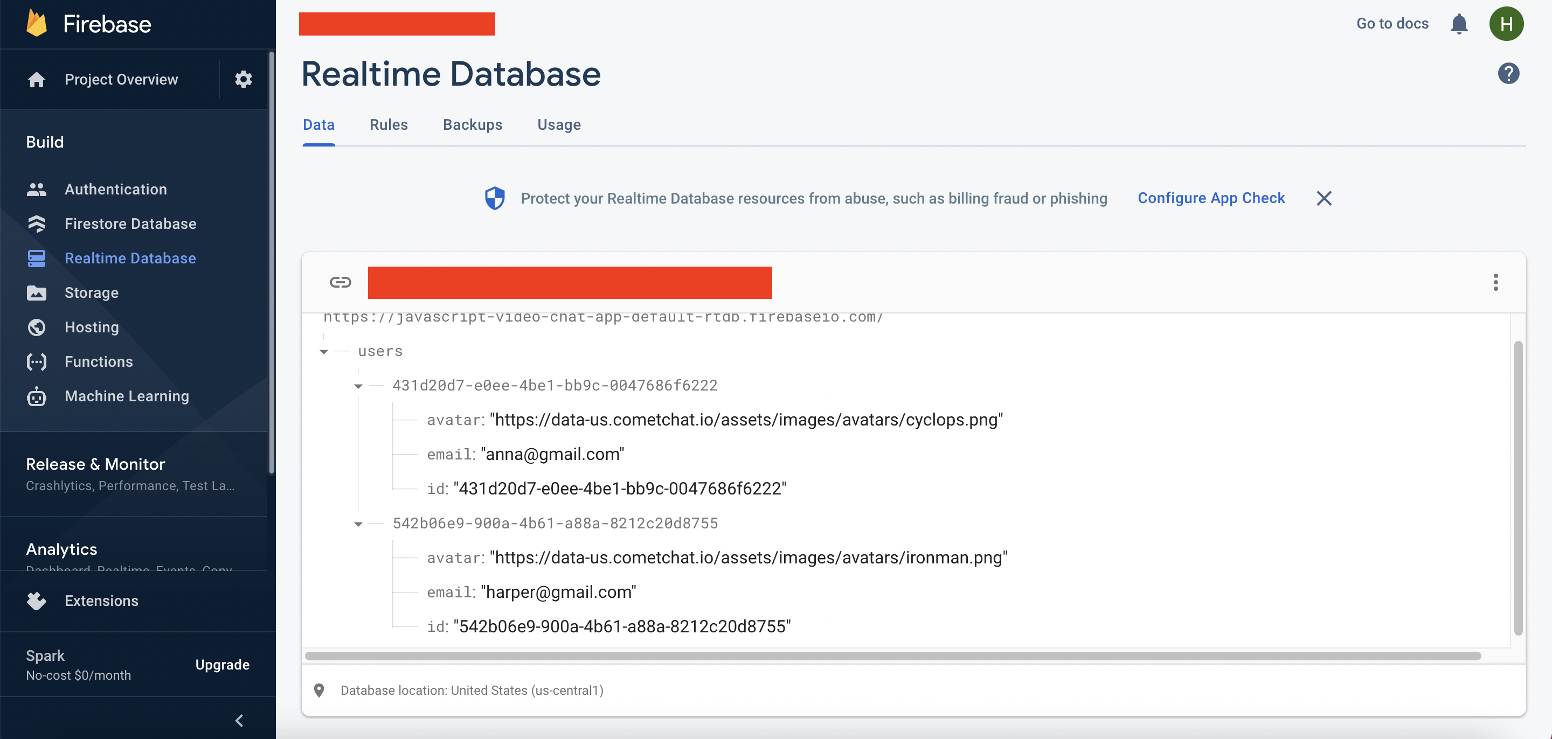This screenshot has width=1552, height=739.
Task: Switch to the Rules tab
Action: tap(389, 124)
